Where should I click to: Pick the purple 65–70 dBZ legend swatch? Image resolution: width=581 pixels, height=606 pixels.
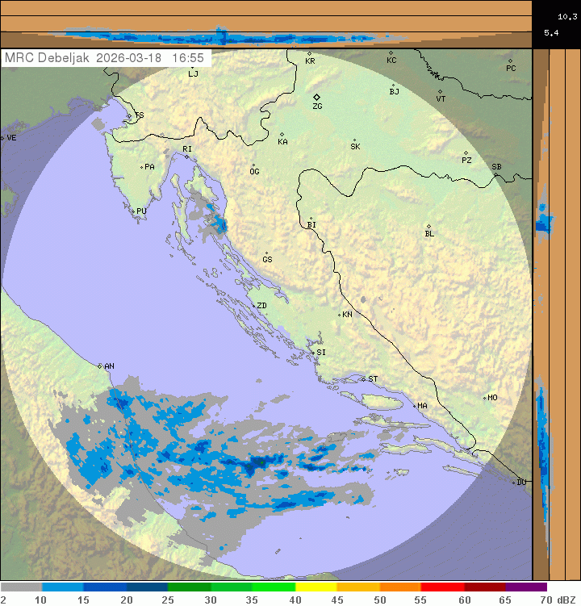526,587
